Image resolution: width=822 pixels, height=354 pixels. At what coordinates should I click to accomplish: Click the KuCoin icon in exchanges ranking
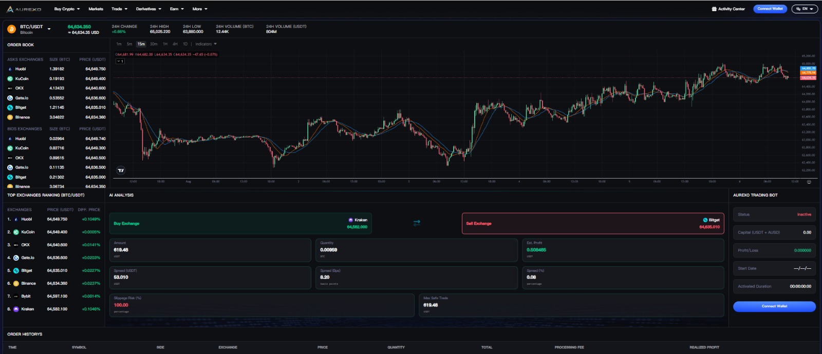pyautogui.click(x=16, y=232)
